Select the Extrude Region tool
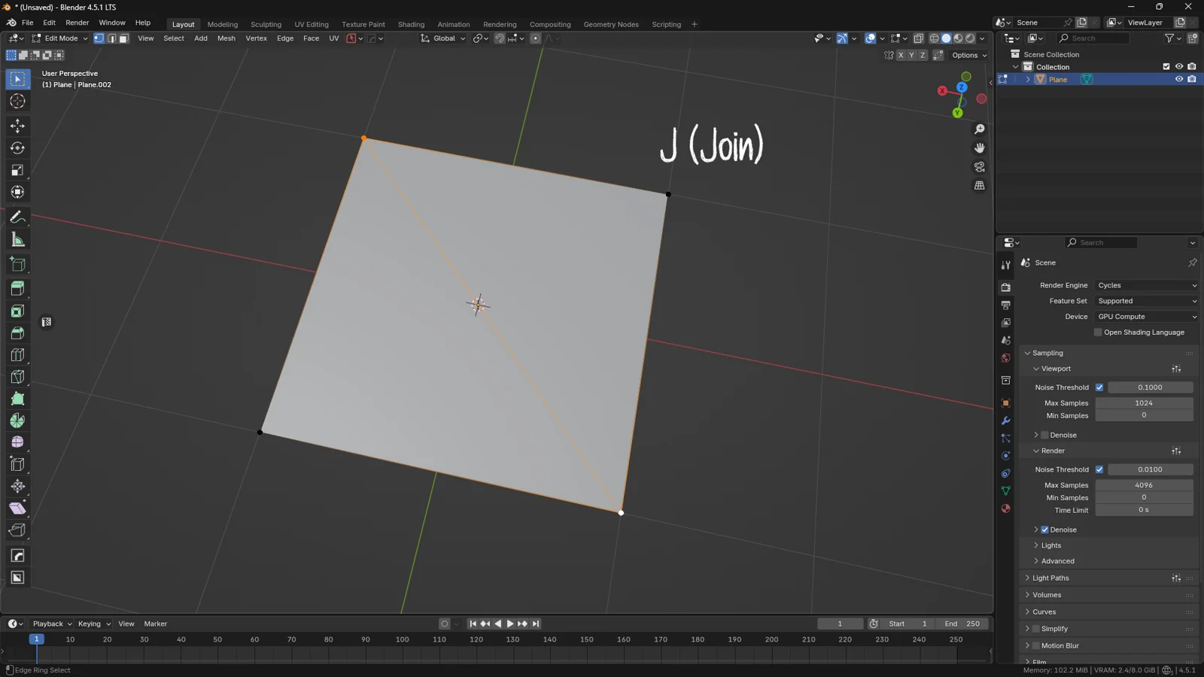The image size is (1204, 677). point(17,289)
